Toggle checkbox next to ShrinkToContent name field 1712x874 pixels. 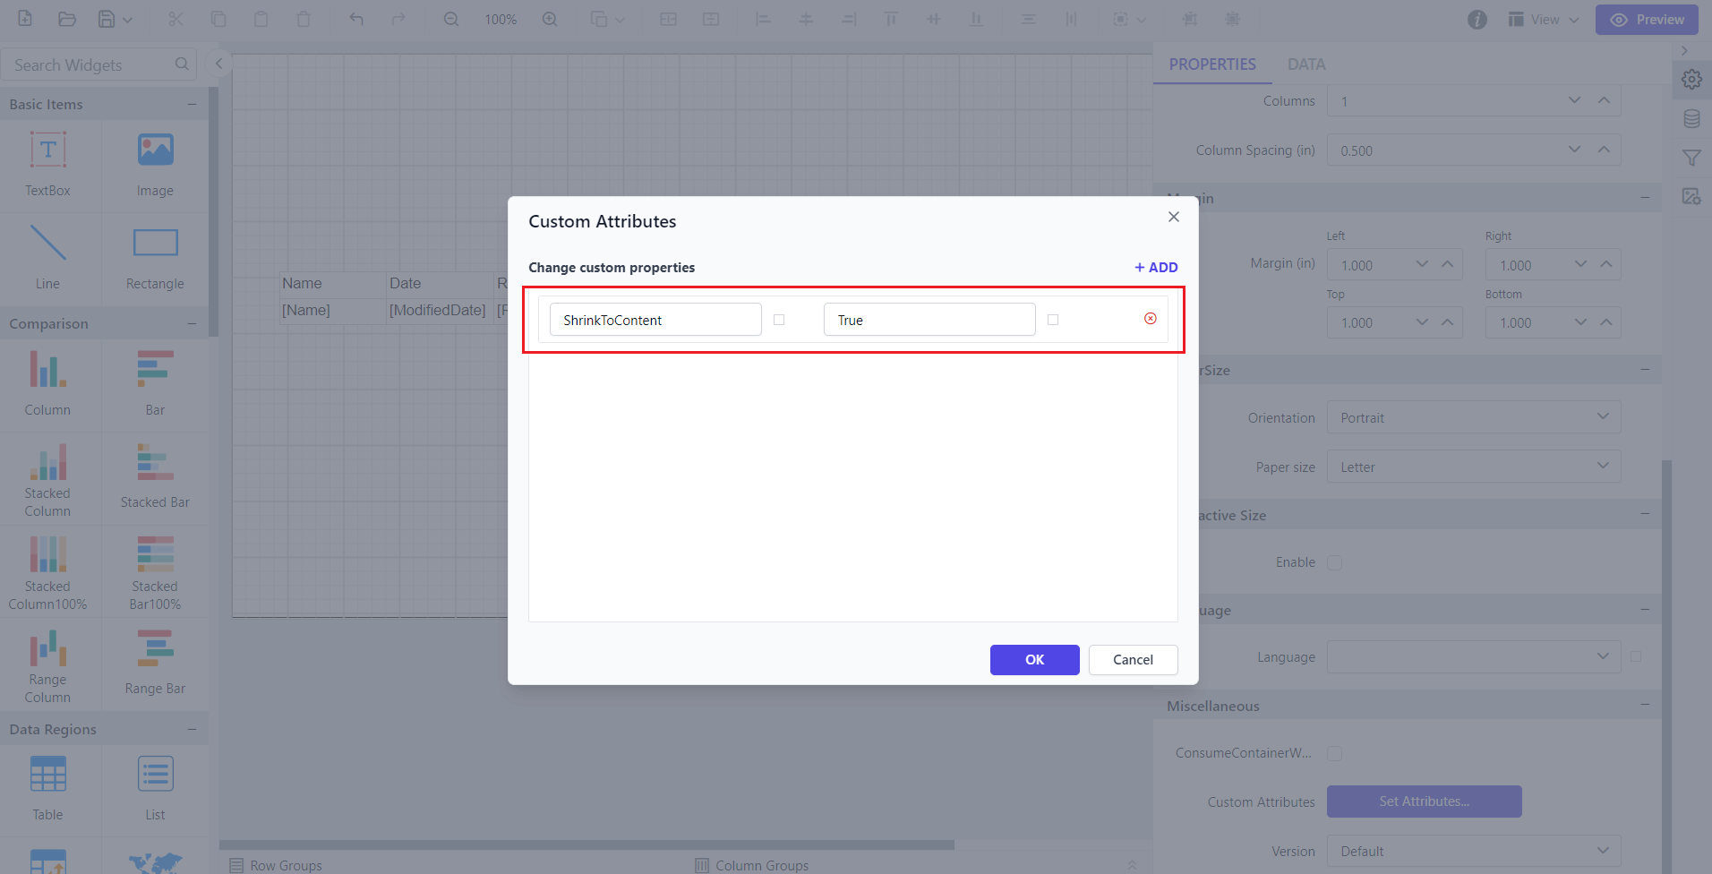pos(779,320)
